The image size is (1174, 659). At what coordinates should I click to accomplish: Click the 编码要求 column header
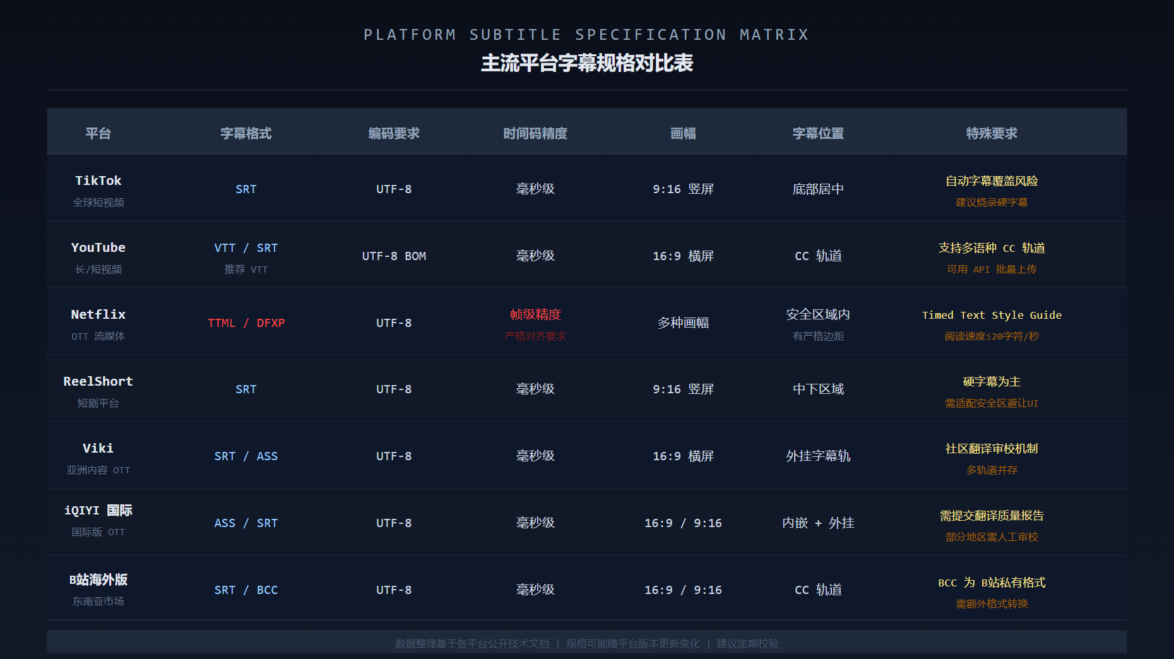(394, 133)
